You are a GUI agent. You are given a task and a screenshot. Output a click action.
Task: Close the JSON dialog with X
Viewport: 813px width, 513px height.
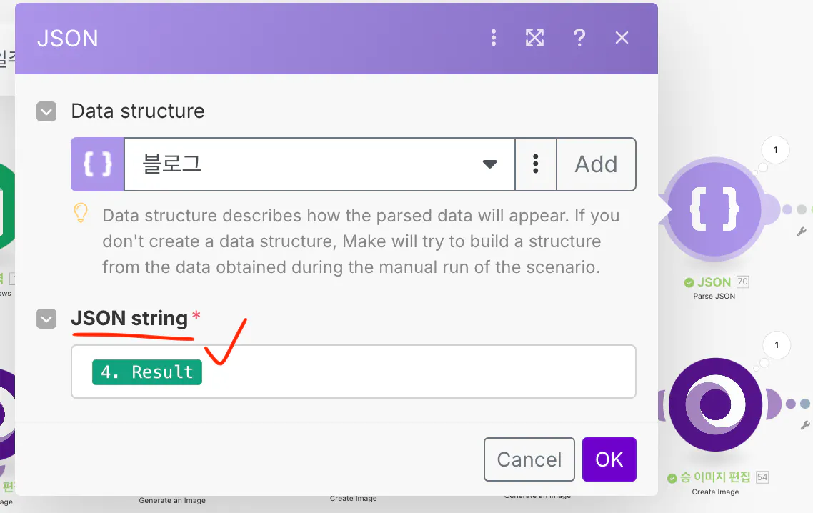622,38
